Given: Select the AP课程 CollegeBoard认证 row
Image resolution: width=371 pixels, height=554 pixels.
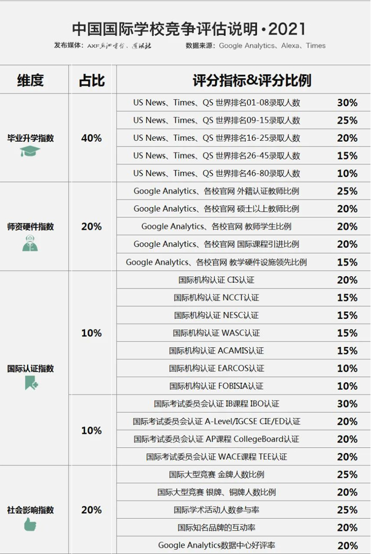Looking at the screenshot, I should point(216,439).
